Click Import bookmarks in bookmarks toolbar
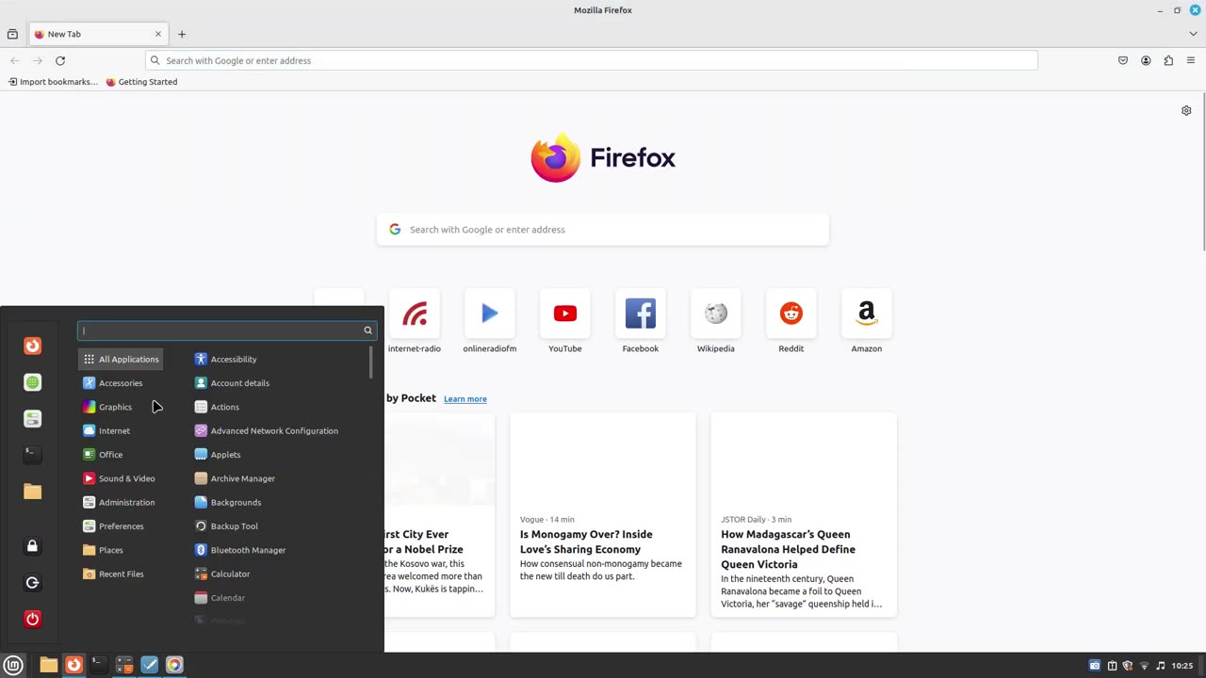 coord(53,82)
